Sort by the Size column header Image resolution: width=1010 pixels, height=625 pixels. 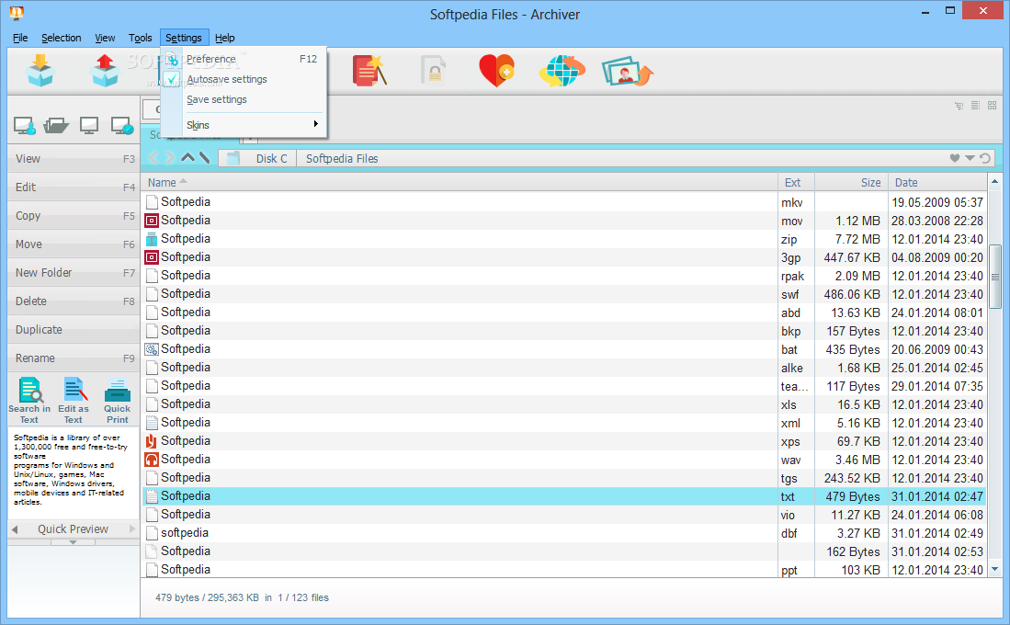pyautogui.click(x=851, y=182)
